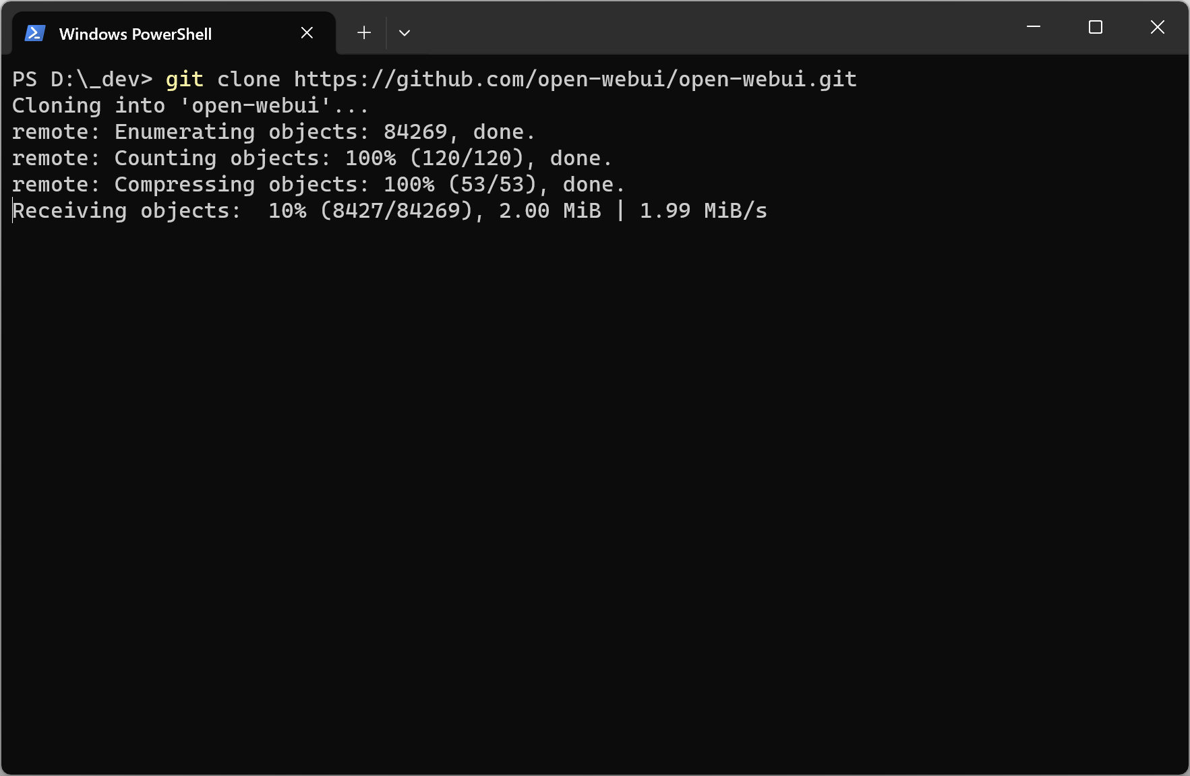The height and width of the screenshot is (776, 1190).
Task: Click the github.com open-webui repository URL
Action: tap(575, 80)
